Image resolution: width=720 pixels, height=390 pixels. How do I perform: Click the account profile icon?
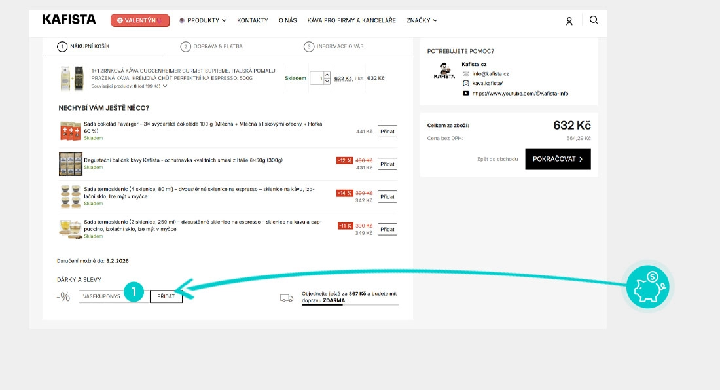point(569,20)
